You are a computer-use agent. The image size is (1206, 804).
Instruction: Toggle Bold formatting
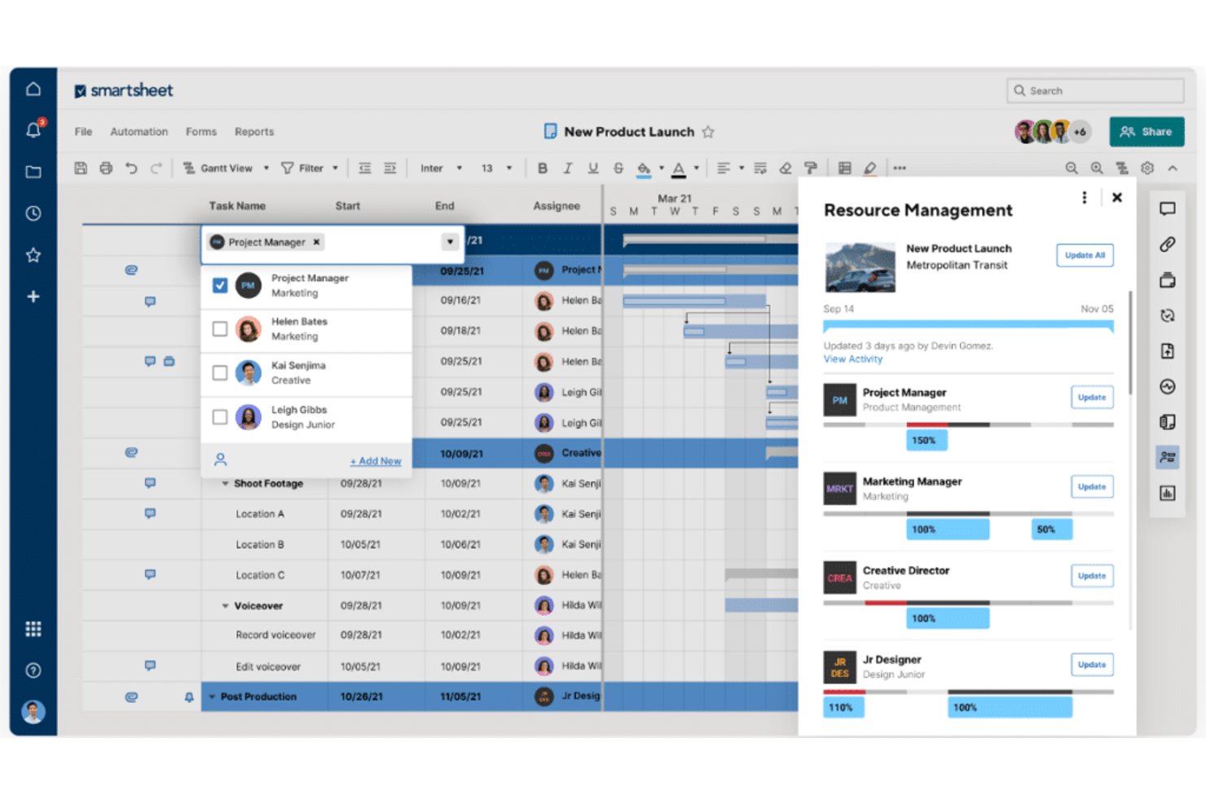[543, 168]
